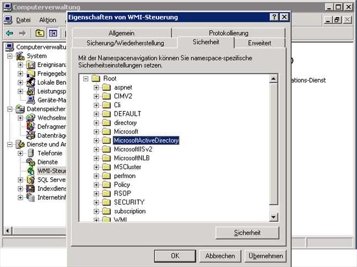Switch to the Protokollierung tab
This screenshot has height=267, width=357.
pos(229,33)
